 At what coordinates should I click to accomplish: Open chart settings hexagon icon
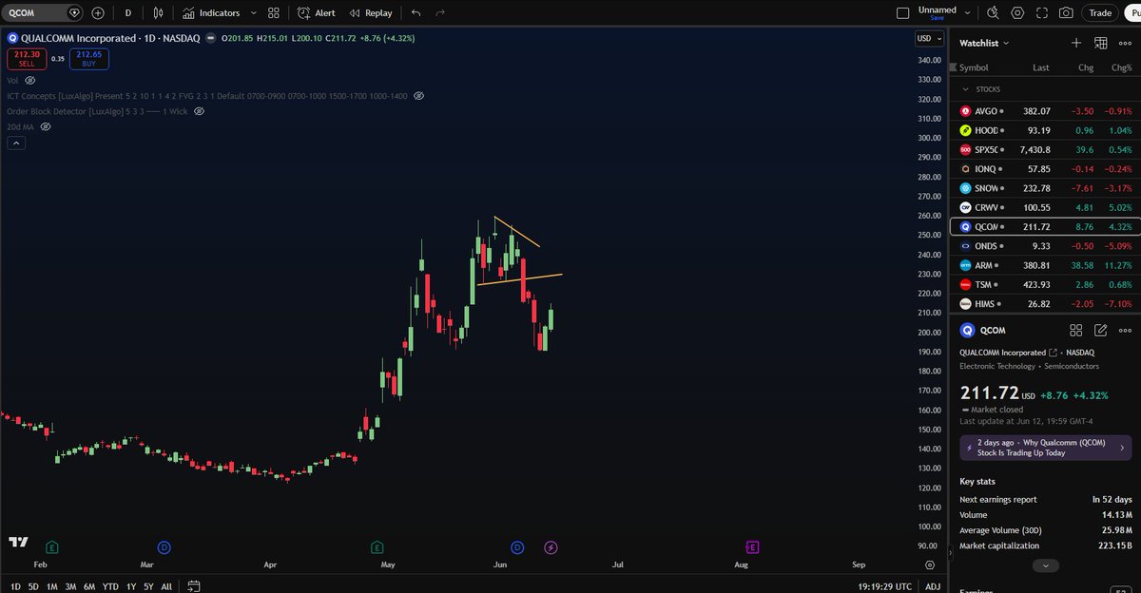coord(1017,13)
